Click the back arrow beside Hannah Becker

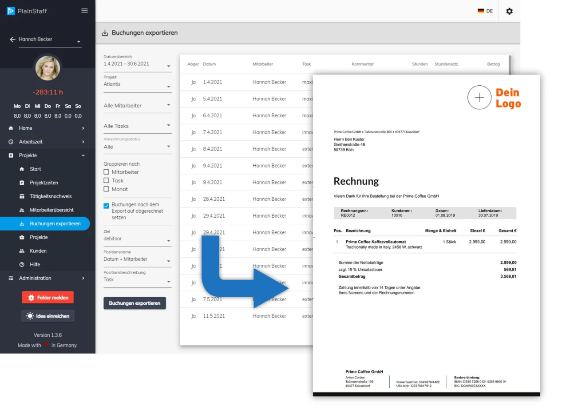(12, 40)
